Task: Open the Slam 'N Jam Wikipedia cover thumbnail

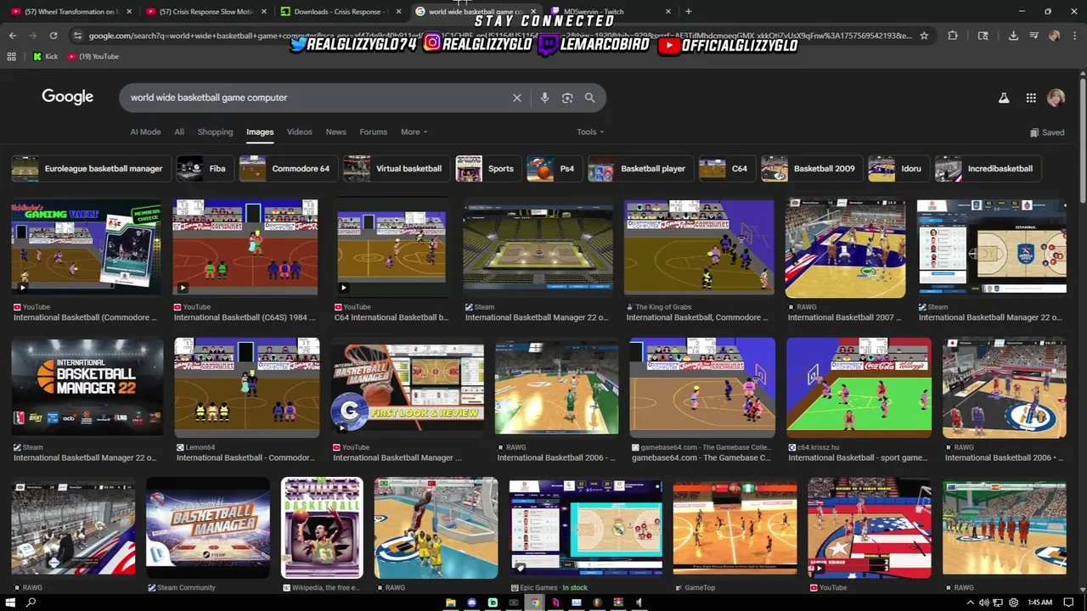Action: click(322, 528)
